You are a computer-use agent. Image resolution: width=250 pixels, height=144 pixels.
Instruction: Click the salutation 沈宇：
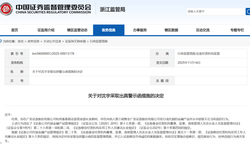[x=8, y=115]
